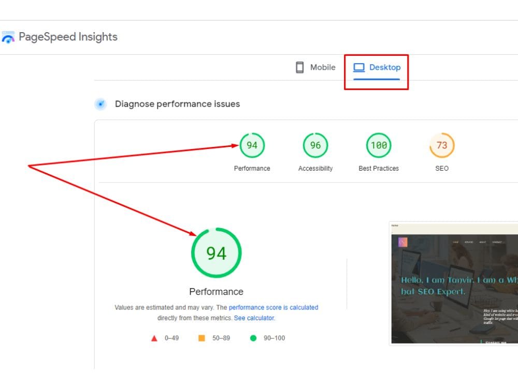Click the mobile phone icon on Mobile tab

(299, 67)
